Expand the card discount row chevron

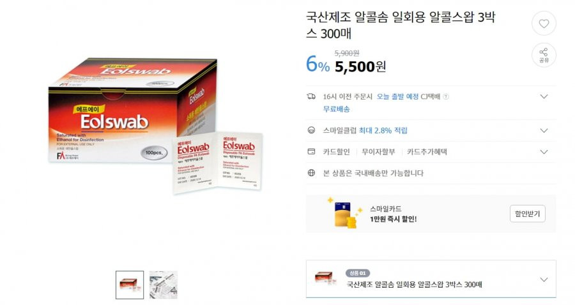point(544,152)
